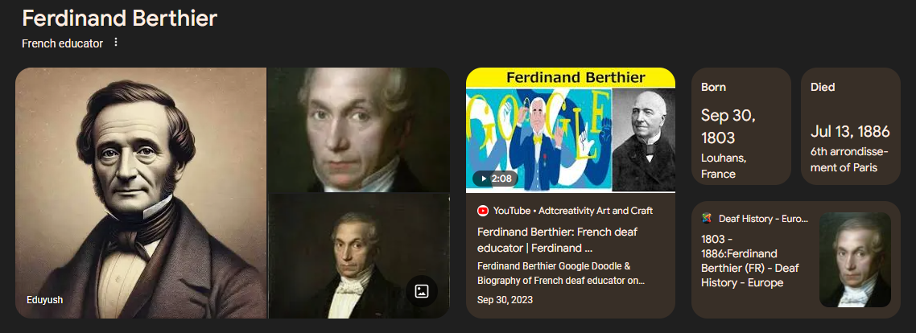Open the Deaf History card portrait thumbnail

(856, 260)
